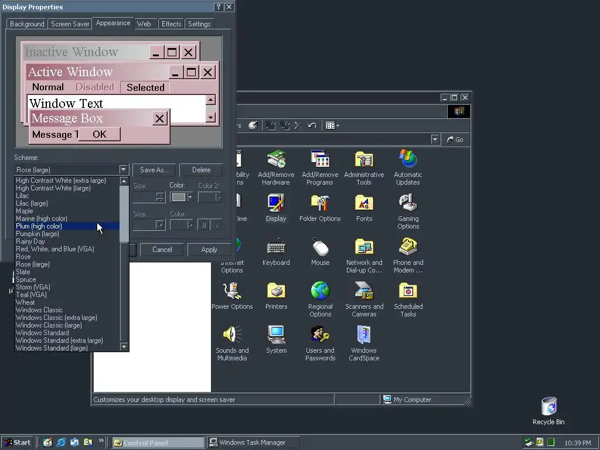This screenshot has width=600, height=450.
Task: Open Gaming Options joystick icon
Action: [408, 203]
